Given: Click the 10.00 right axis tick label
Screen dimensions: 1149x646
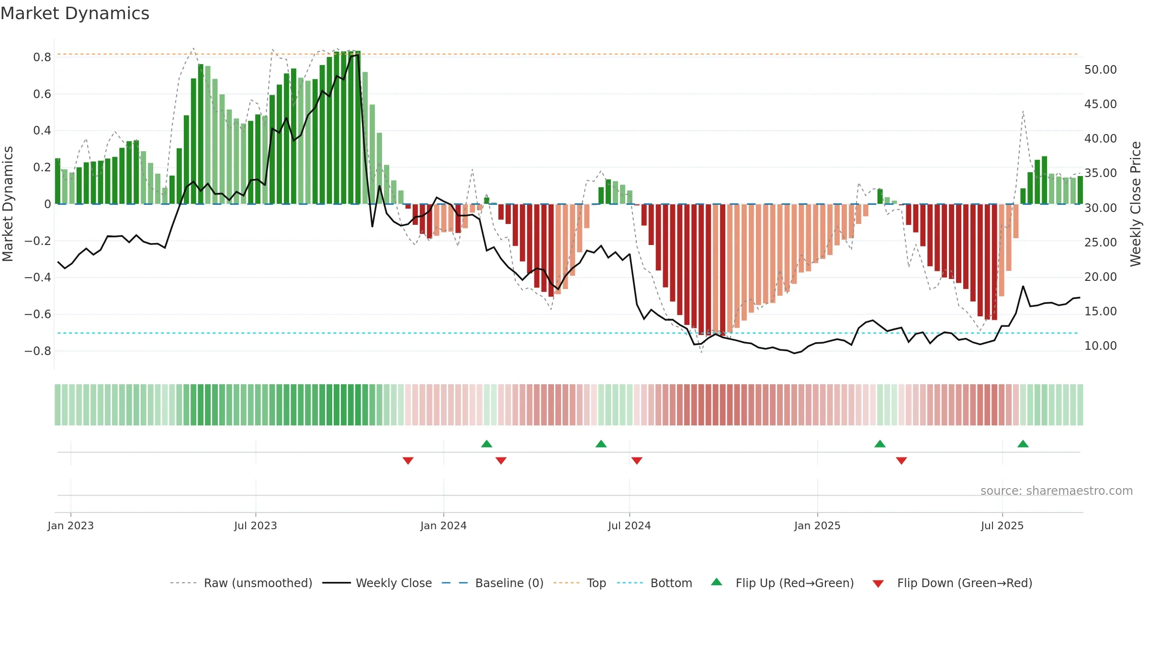Looking at the screenshot, I should [x=1101, y=346].
